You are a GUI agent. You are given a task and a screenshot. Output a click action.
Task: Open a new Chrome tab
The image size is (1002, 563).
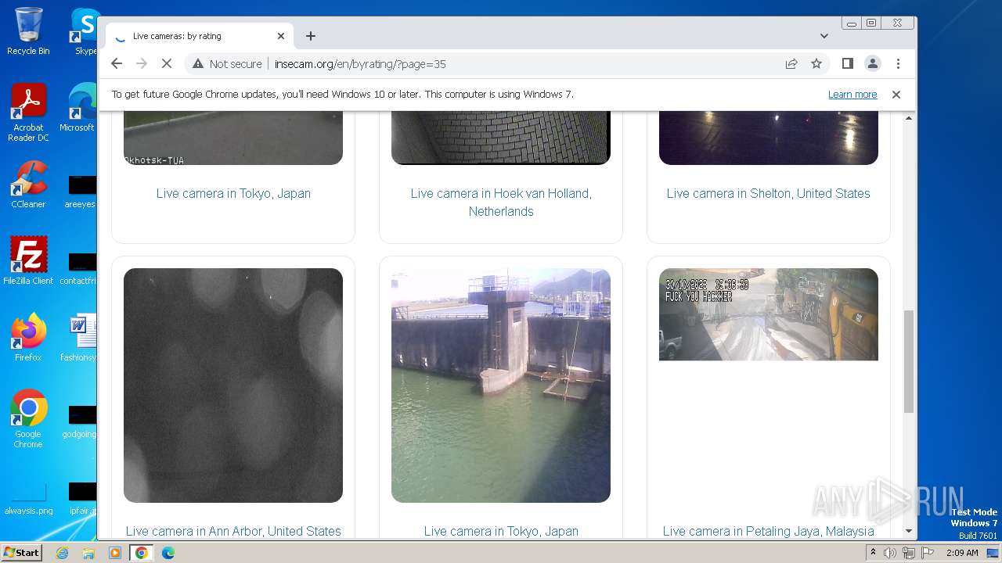(x=311, y=36)
